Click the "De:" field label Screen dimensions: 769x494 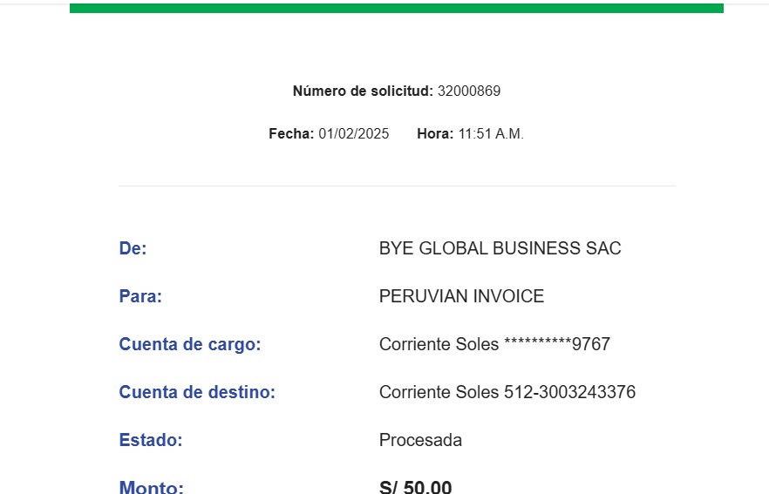[x=133, y=248]
